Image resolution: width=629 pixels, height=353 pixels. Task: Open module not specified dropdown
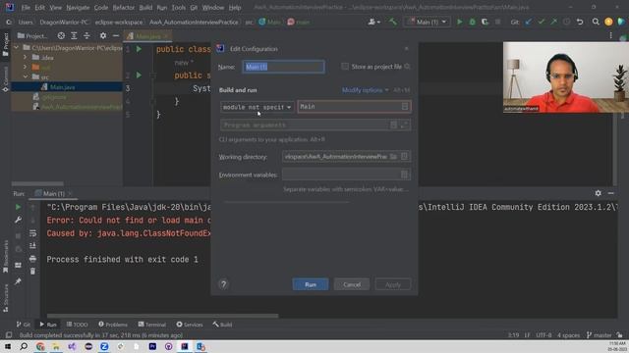pos(257,107)
